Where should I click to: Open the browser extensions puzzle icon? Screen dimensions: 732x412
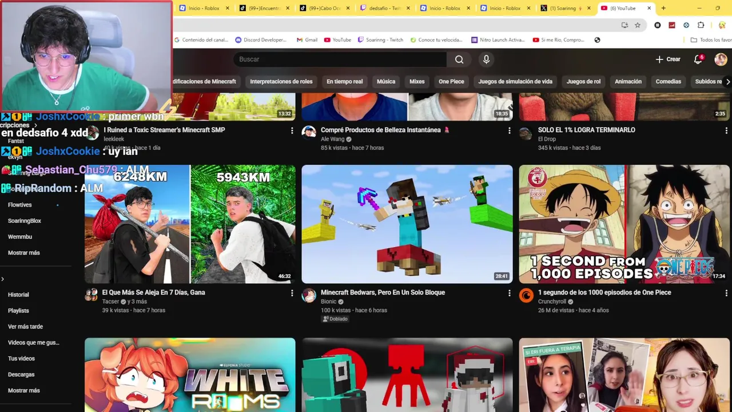pyautogui.click(x=701, y=25)
